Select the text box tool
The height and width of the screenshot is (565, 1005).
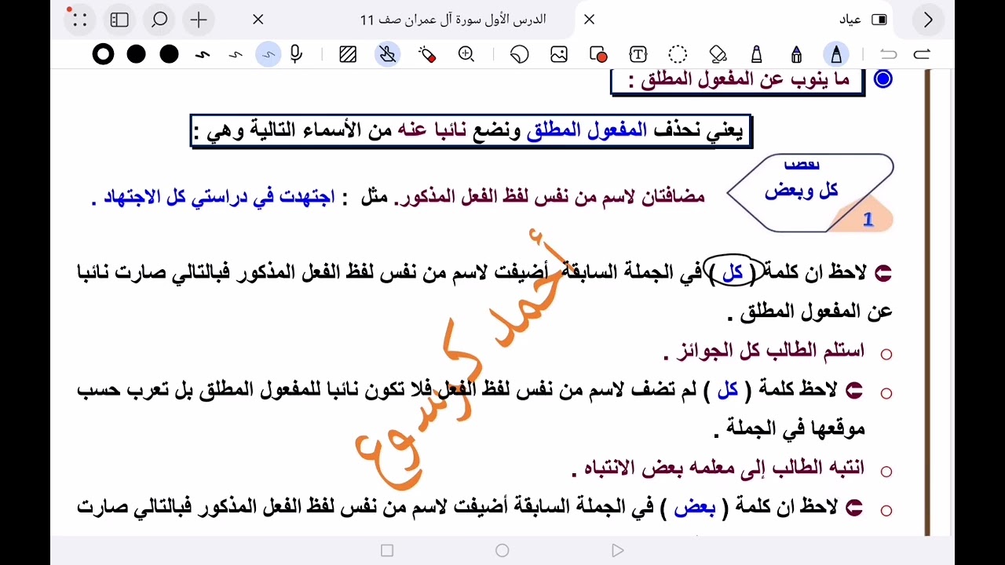point(638,54)
